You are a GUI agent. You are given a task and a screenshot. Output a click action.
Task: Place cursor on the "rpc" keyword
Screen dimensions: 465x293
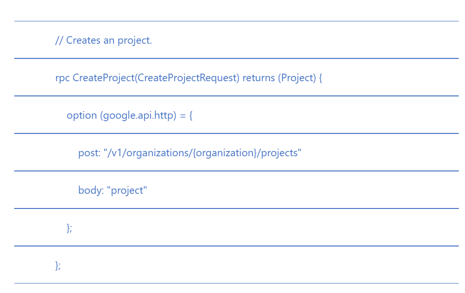tap(62, 78)
